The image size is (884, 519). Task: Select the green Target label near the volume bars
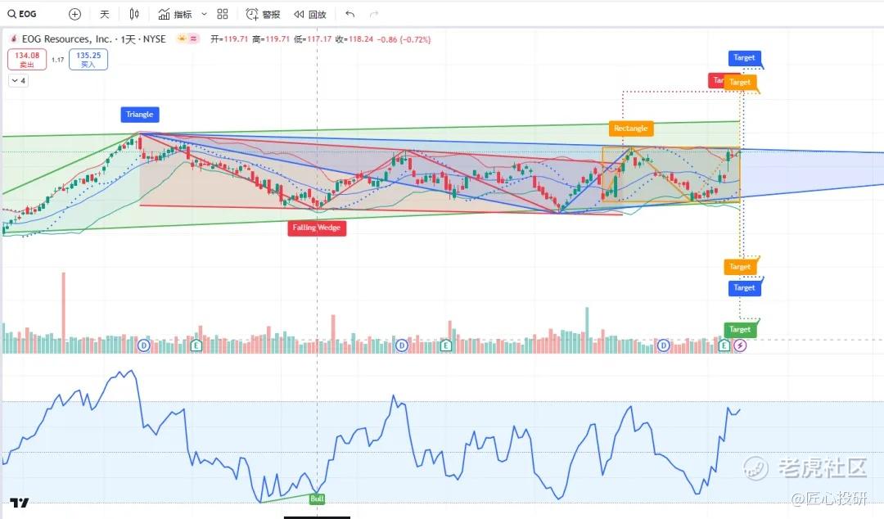[740, 329]
